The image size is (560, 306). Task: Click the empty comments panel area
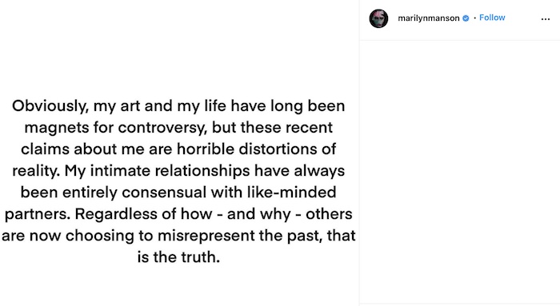(x=460, y=171)
